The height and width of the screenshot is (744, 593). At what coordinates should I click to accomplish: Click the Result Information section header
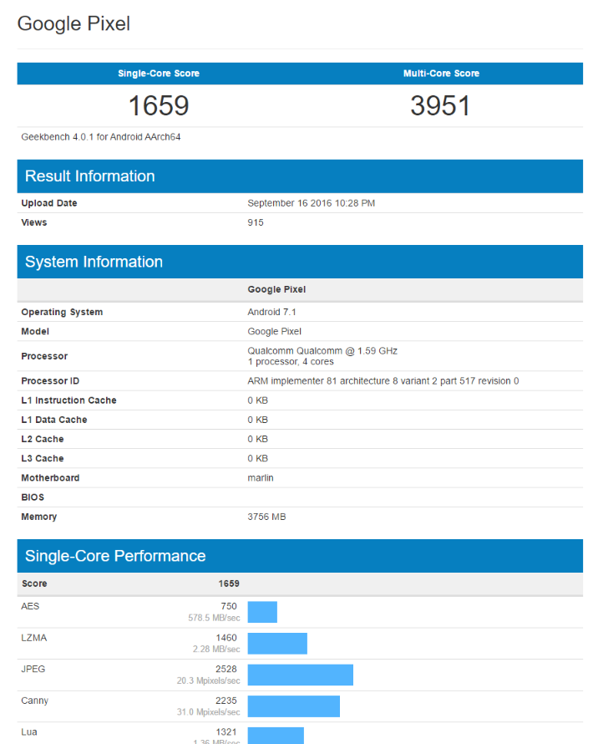point(300,176)
